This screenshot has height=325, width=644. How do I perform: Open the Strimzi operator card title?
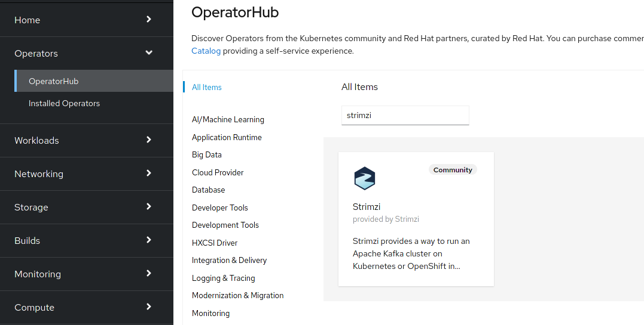(367, 207)
